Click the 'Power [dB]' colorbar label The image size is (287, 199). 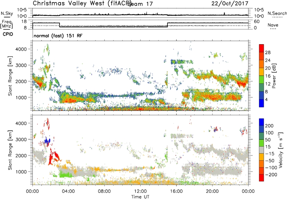[274, 76]
